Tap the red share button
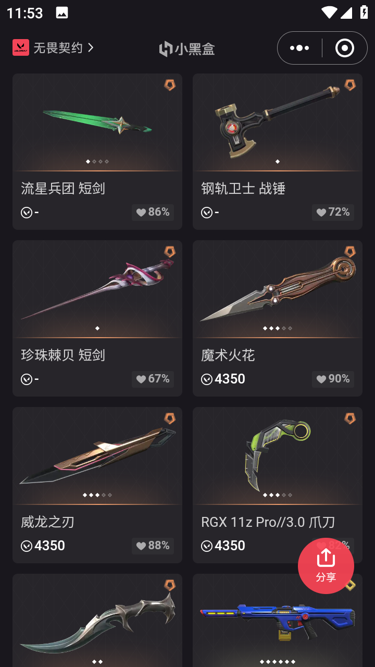The image size is (375, 667). (x=326, y=566)
